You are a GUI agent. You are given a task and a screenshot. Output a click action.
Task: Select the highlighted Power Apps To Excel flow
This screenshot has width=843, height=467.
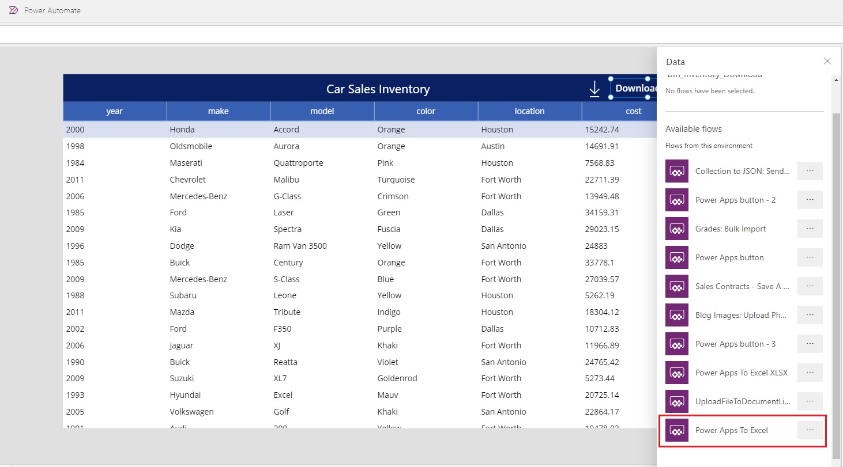[732, 430]
